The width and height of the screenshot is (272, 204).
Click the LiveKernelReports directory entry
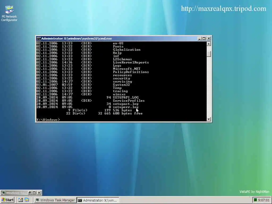(x=131, y=62)
